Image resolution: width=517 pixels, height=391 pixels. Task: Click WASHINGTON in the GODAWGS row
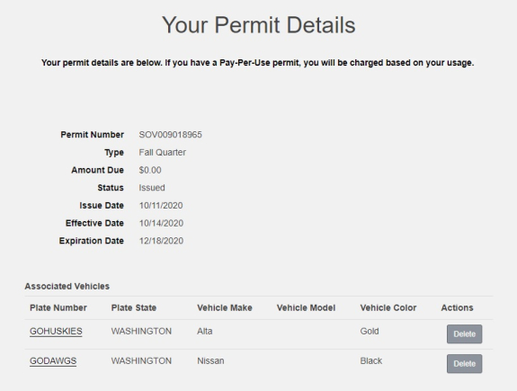[141, 360]
